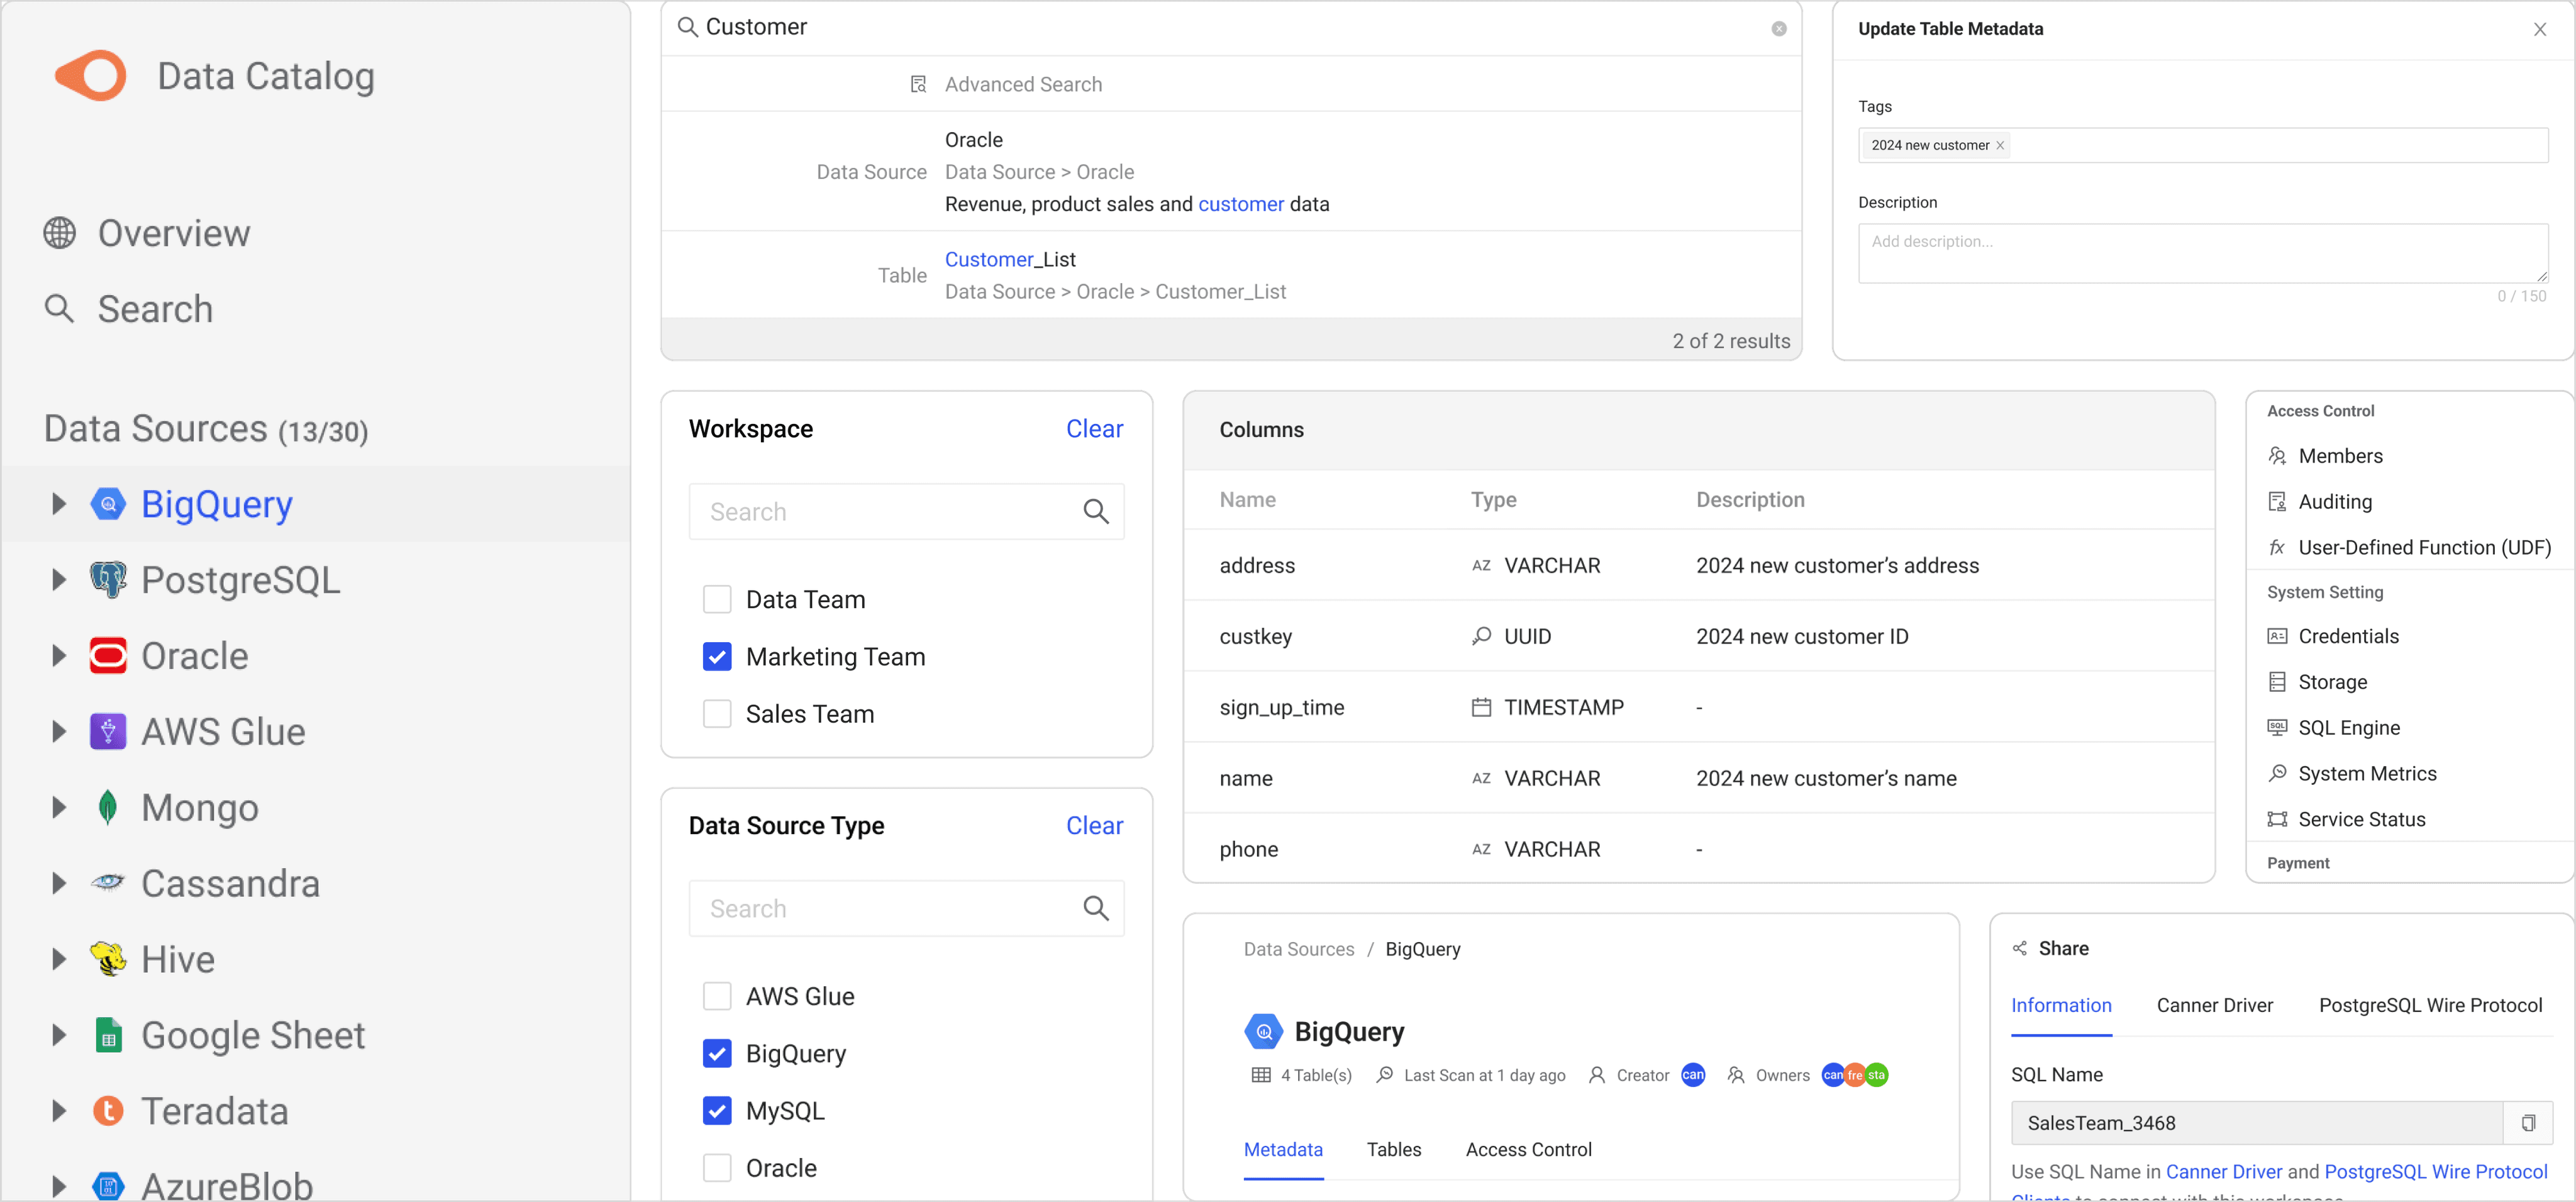Click the BigQuery logo in the sidebar
The height and width of the screenshot is (1202, 2576).
point(108,504)
